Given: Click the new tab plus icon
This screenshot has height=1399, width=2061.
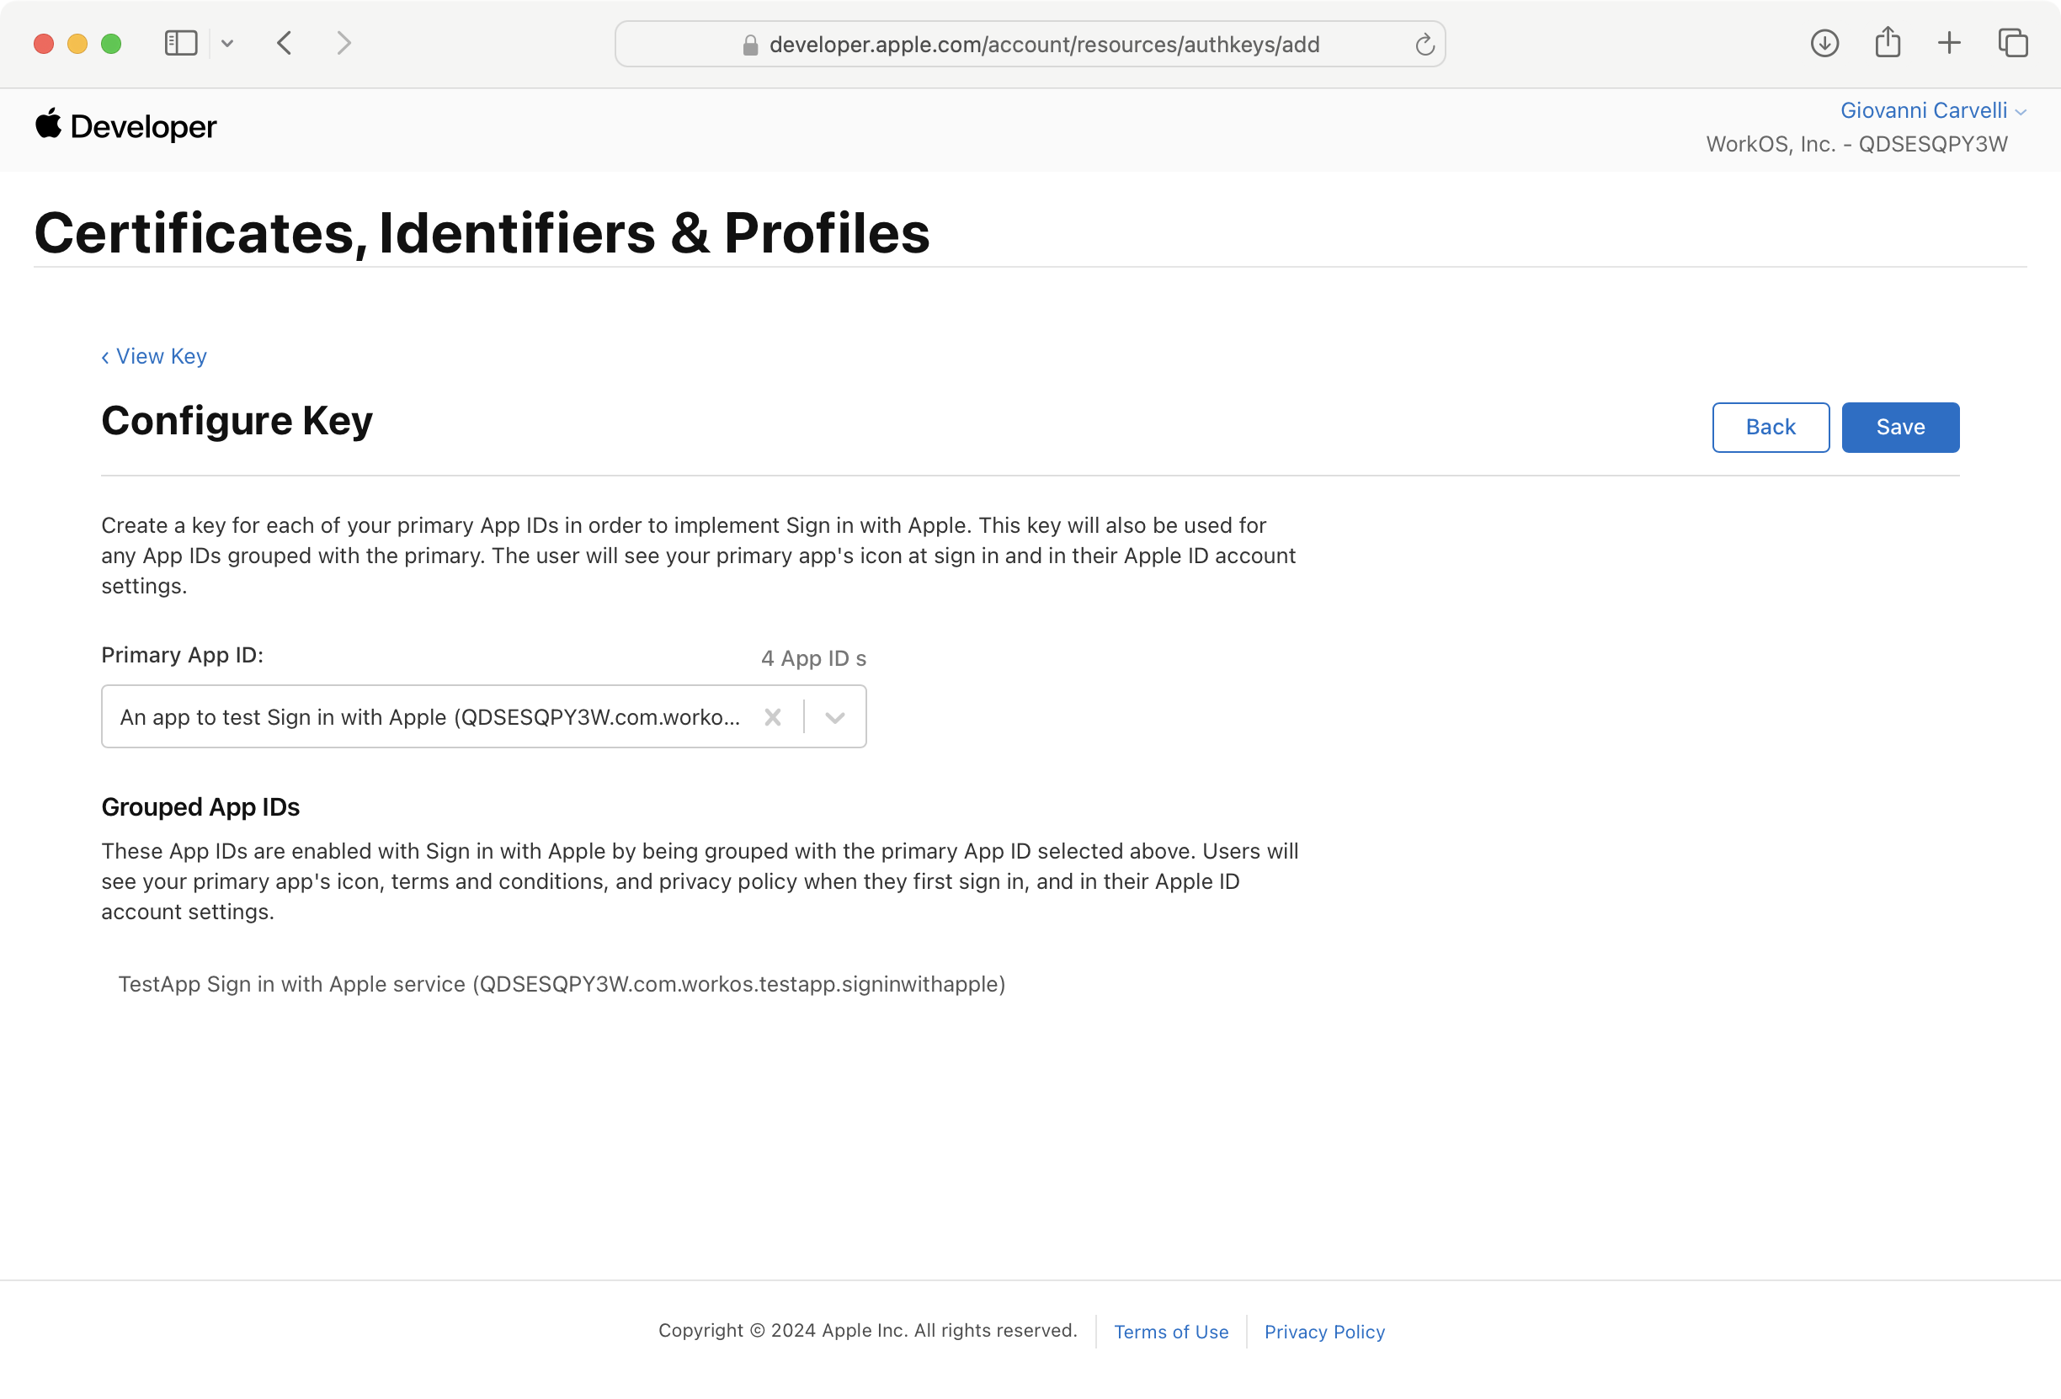Looking at the screenshot, I should (1948, 42).
